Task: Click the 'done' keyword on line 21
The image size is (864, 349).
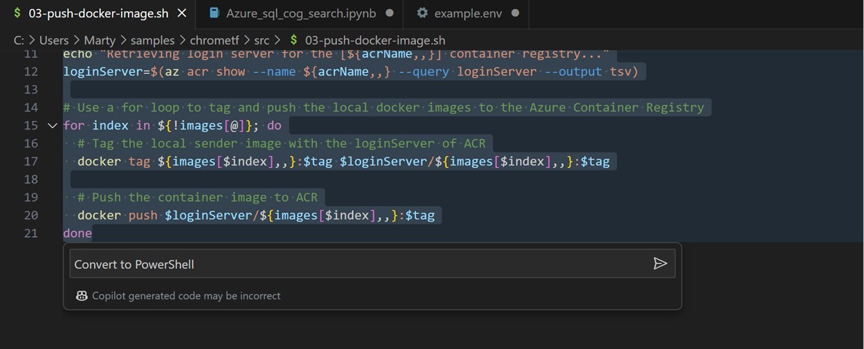Action: tap(78, 233)
